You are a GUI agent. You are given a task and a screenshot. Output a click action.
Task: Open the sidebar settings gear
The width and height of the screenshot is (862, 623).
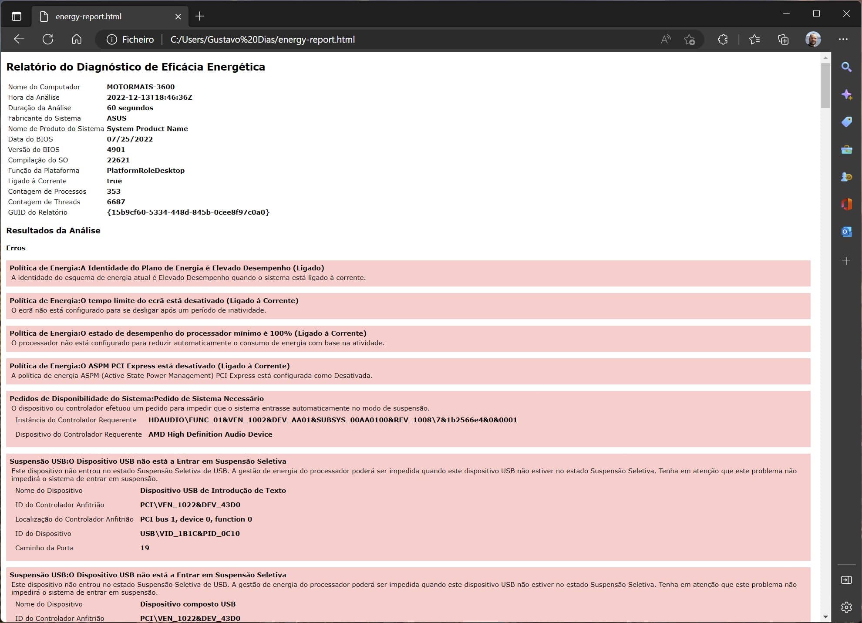pos(846,607)
